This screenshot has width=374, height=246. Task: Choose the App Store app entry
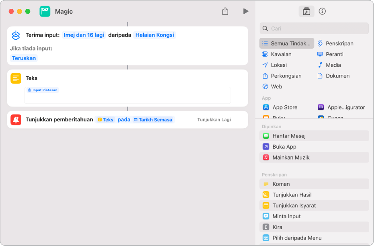(x=285, y=107)
